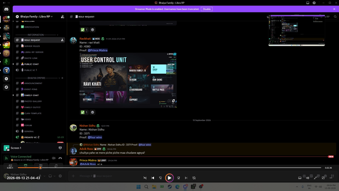This screenshot has width=339, height=191.
Task: Click plus beside BHAIYA EMPIRE to create channel
Action: tap(63, 78)
